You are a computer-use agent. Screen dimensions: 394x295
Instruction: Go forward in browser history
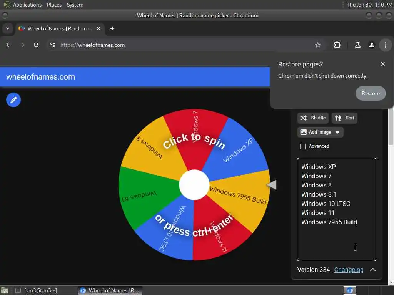22,45
